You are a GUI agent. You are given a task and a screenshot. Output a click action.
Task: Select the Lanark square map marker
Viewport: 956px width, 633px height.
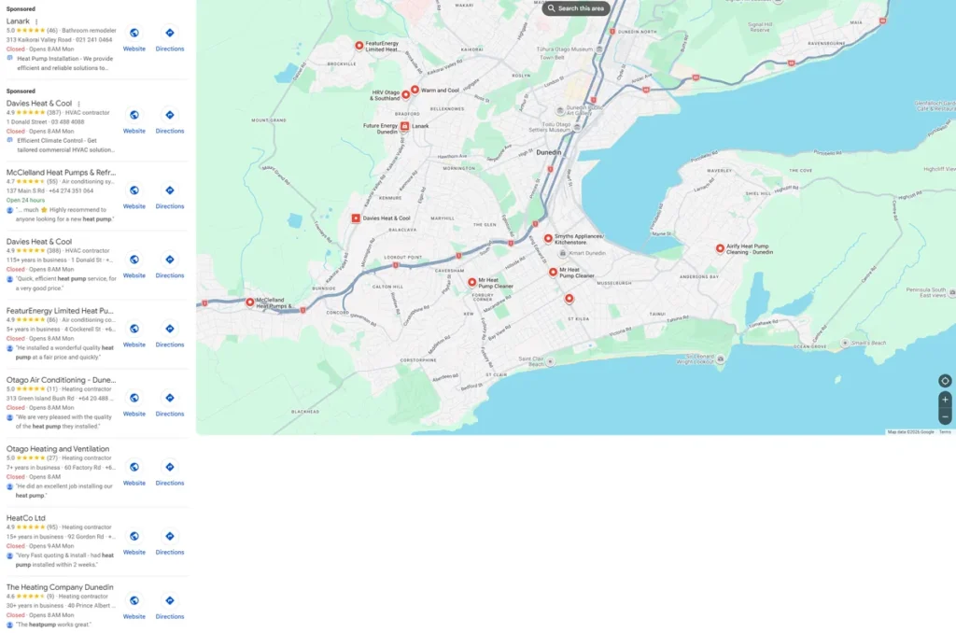tap(404, 126)
